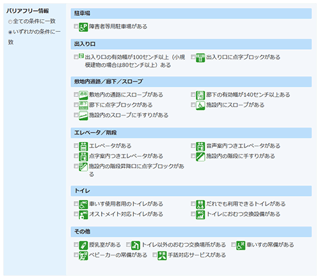
Task: Check 音声案内つきエレベータがある checkbox
Action: click(193, 146)
